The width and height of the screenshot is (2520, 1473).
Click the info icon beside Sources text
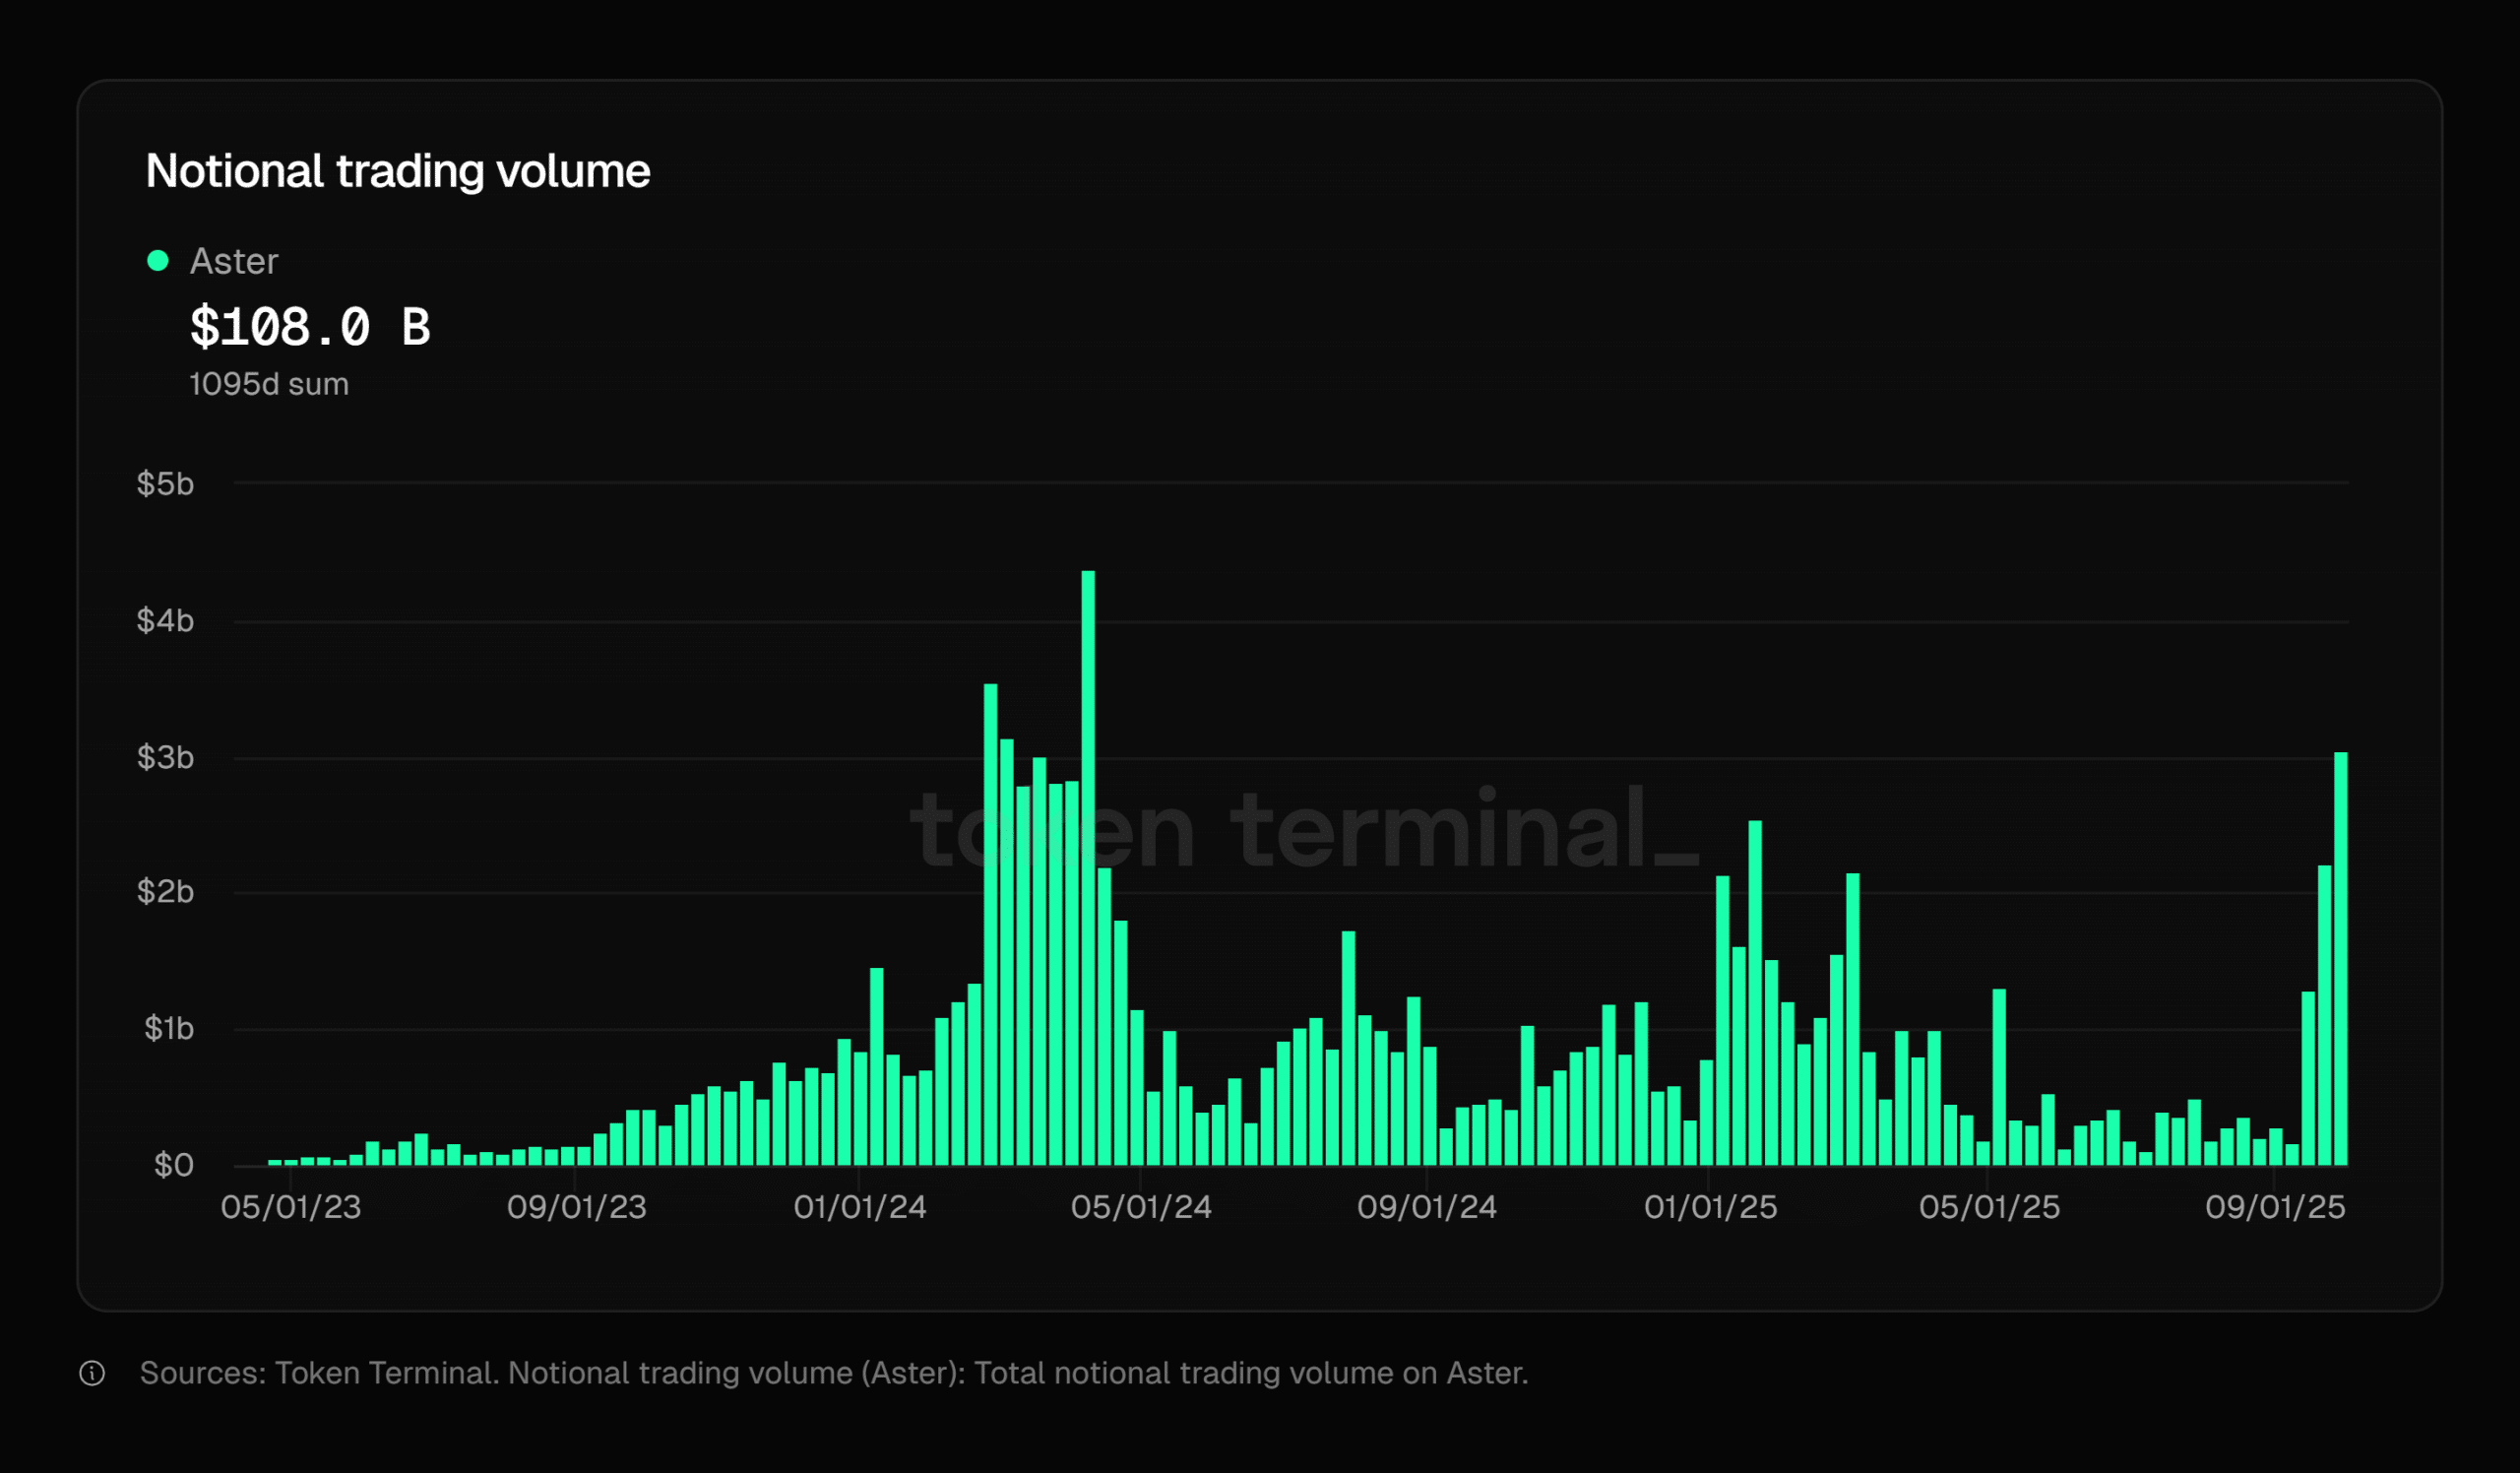[92, 1373]
